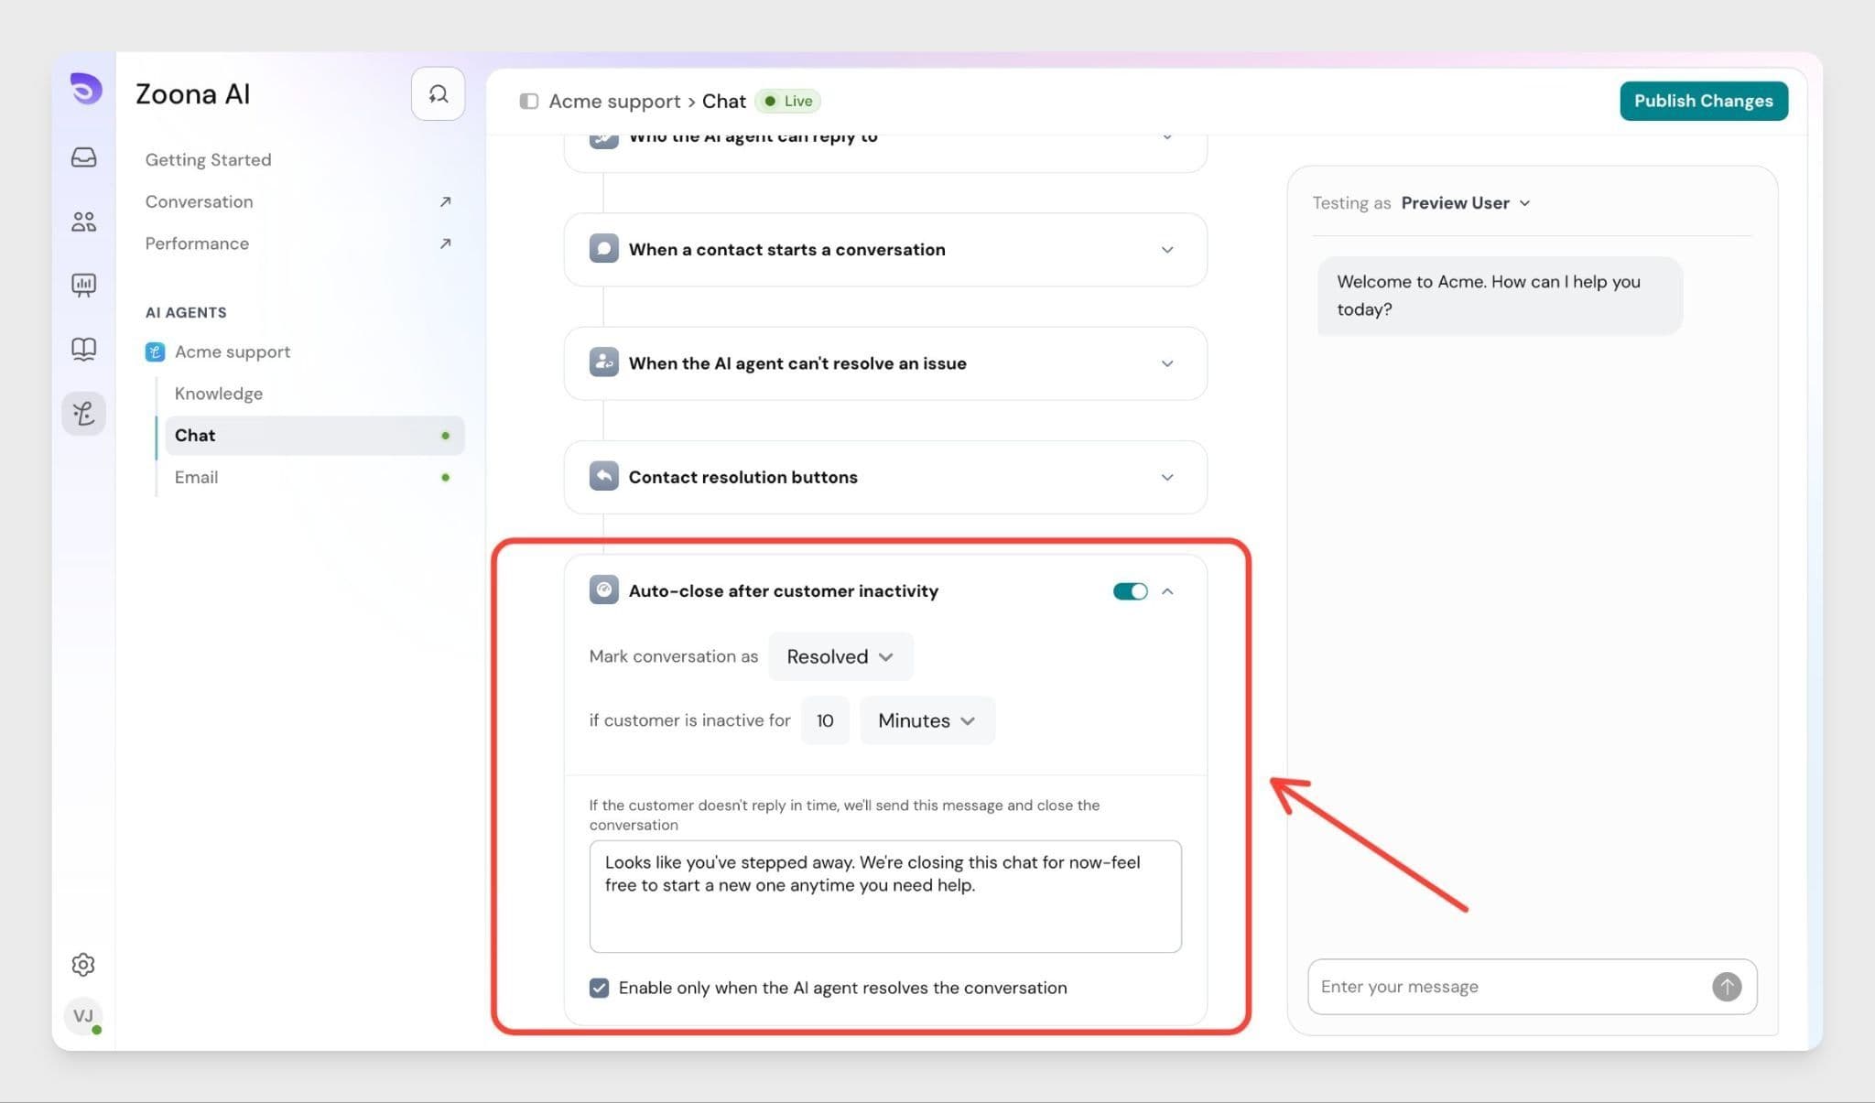This screenshot has height=1103, width=1875.
Task: Click Acme support breadcrumb link
Action: 614,102
